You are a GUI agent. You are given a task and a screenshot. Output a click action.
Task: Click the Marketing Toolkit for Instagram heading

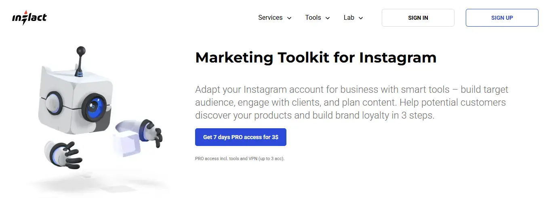point(316,58)
